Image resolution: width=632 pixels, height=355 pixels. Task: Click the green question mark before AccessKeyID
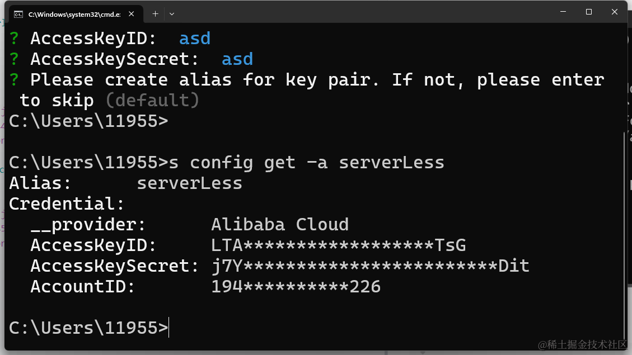click(13, 38)
